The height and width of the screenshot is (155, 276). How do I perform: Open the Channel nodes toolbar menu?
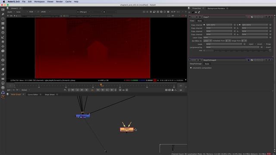click(x=3, y=23)
